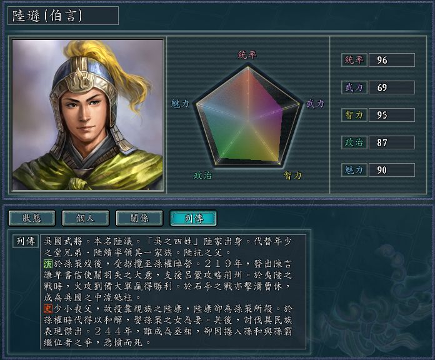This screenshot has height=360, width=435.
Task: Click the pentagon stats radar chart center
Action: 247,121
